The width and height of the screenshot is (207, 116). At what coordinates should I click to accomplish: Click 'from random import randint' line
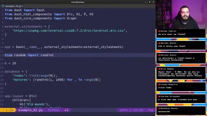29,55
